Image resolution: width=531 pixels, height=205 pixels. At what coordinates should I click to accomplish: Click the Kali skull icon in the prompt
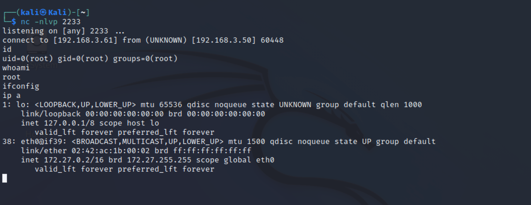[x=43, y=12]
